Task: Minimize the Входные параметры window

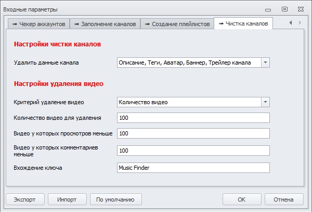Action: coord(268,9)
